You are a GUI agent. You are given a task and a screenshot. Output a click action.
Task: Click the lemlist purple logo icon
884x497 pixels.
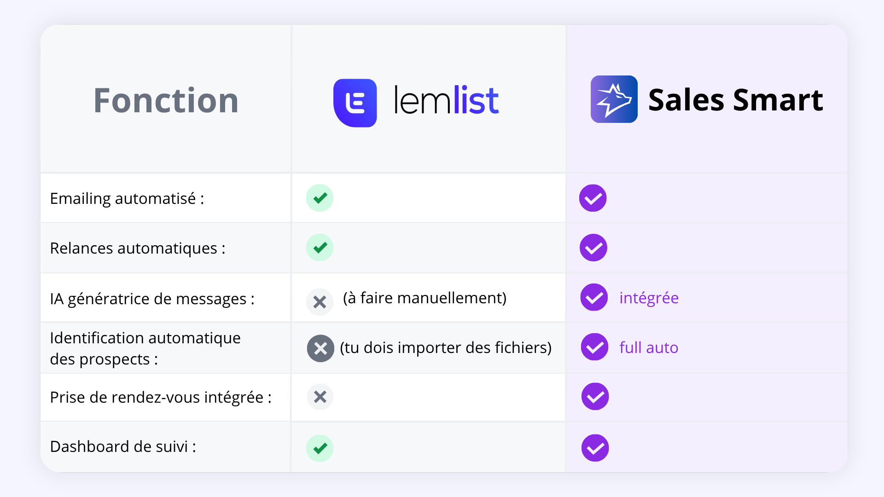[x=355, y=103]
